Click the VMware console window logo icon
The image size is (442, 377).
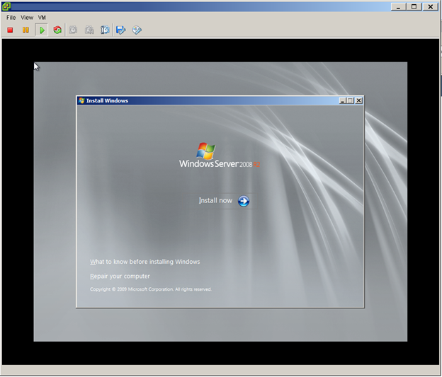point(6,6)
